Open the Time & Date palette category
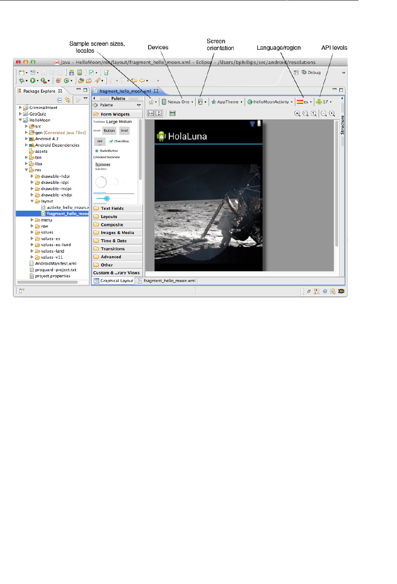This screenshot has height=584, width=397. tap(117, 241)
